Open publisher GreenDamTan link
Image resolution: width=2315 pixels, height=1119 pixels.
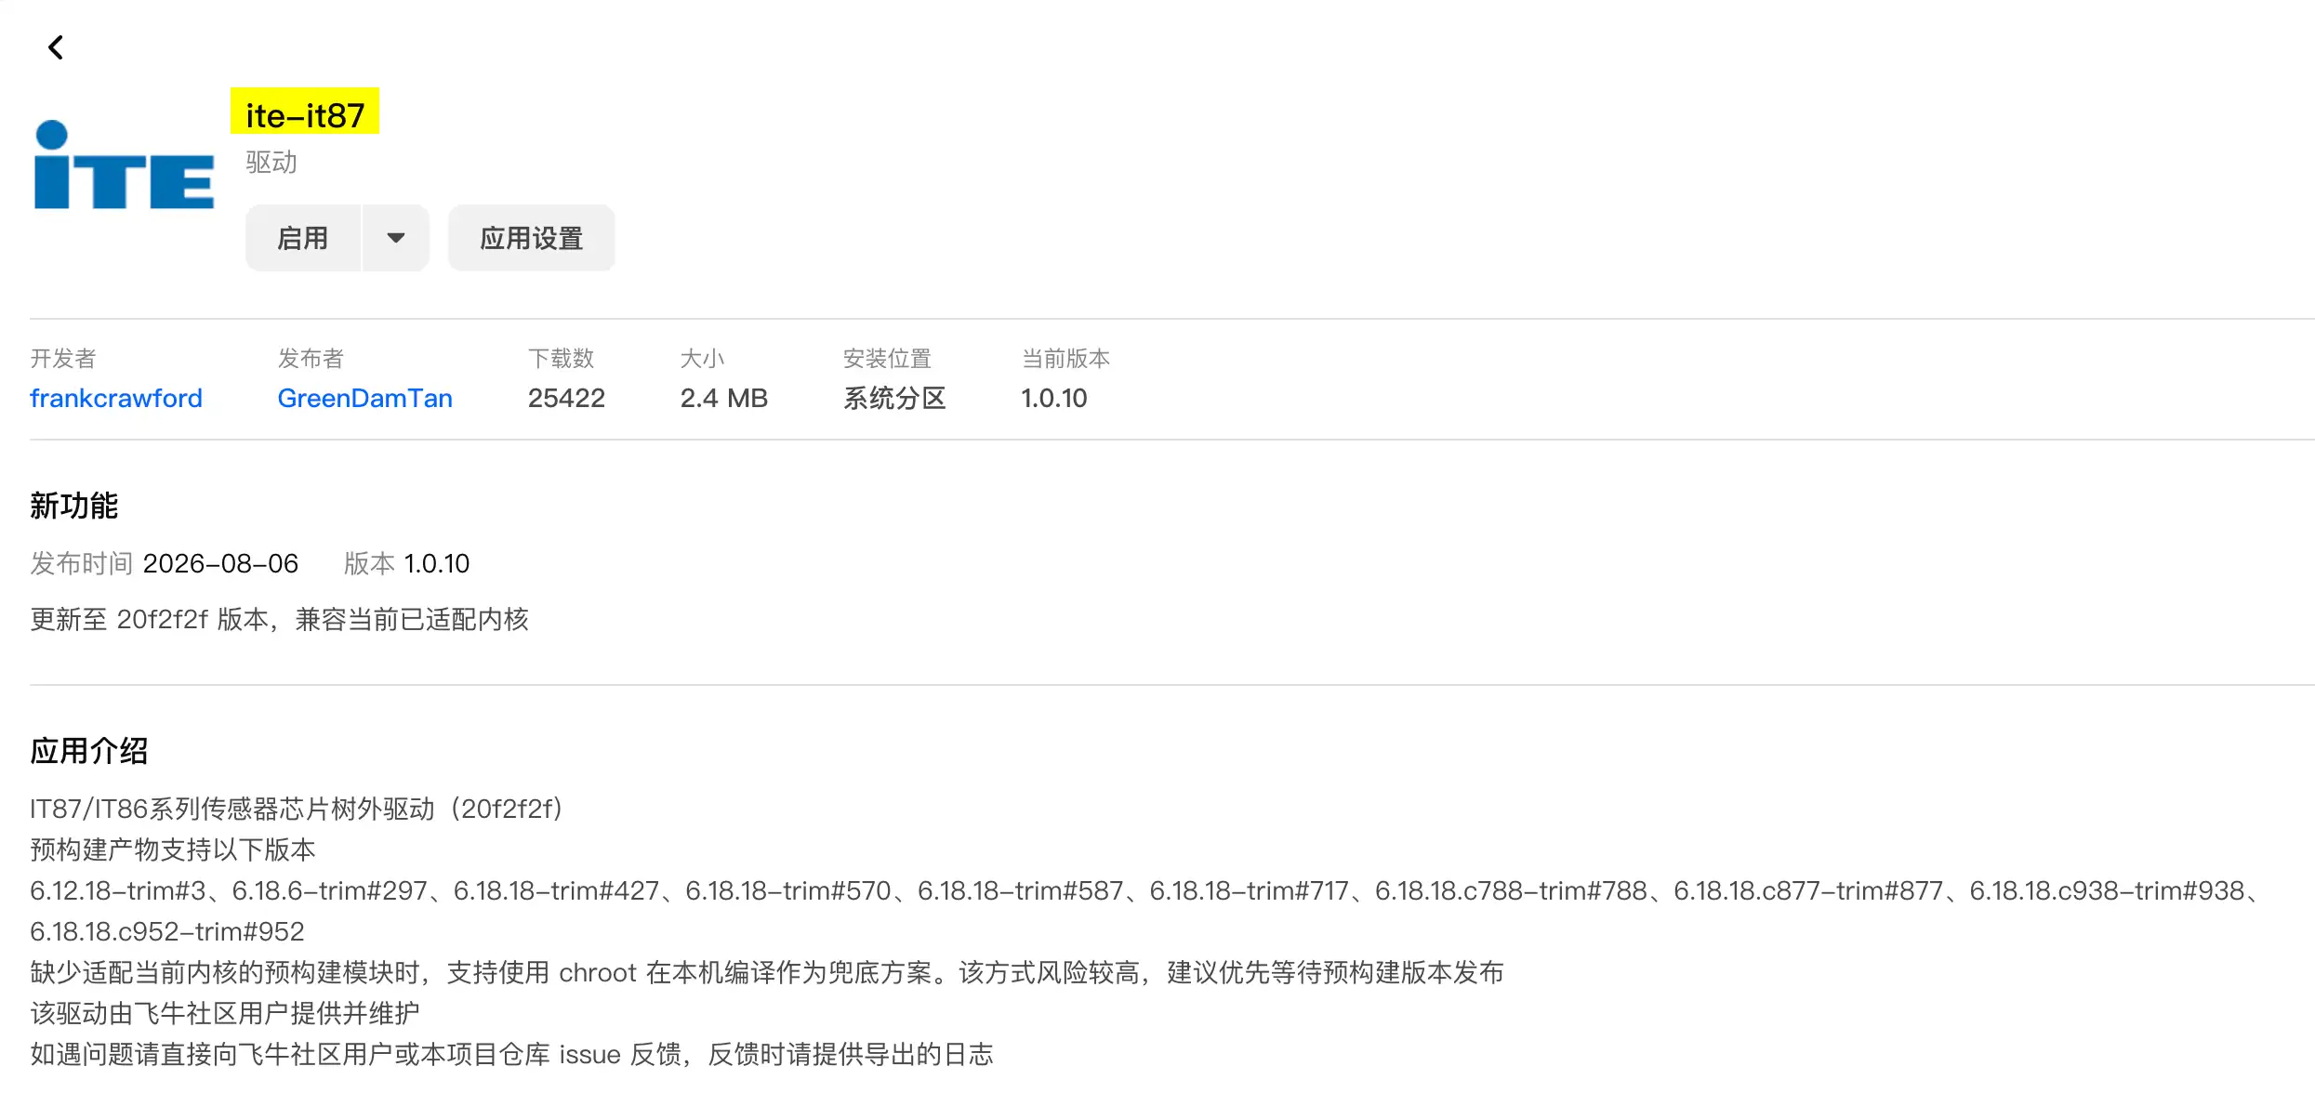[x=365, y=399]
